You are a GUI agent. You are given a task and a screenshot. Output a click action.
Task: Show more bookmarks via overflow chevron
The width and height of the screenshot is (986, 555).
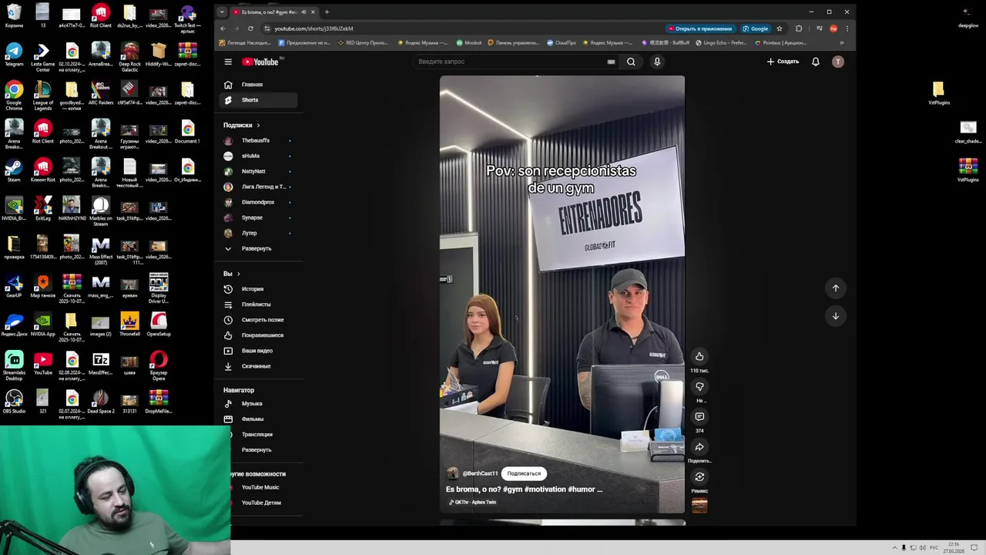[841, 42]
